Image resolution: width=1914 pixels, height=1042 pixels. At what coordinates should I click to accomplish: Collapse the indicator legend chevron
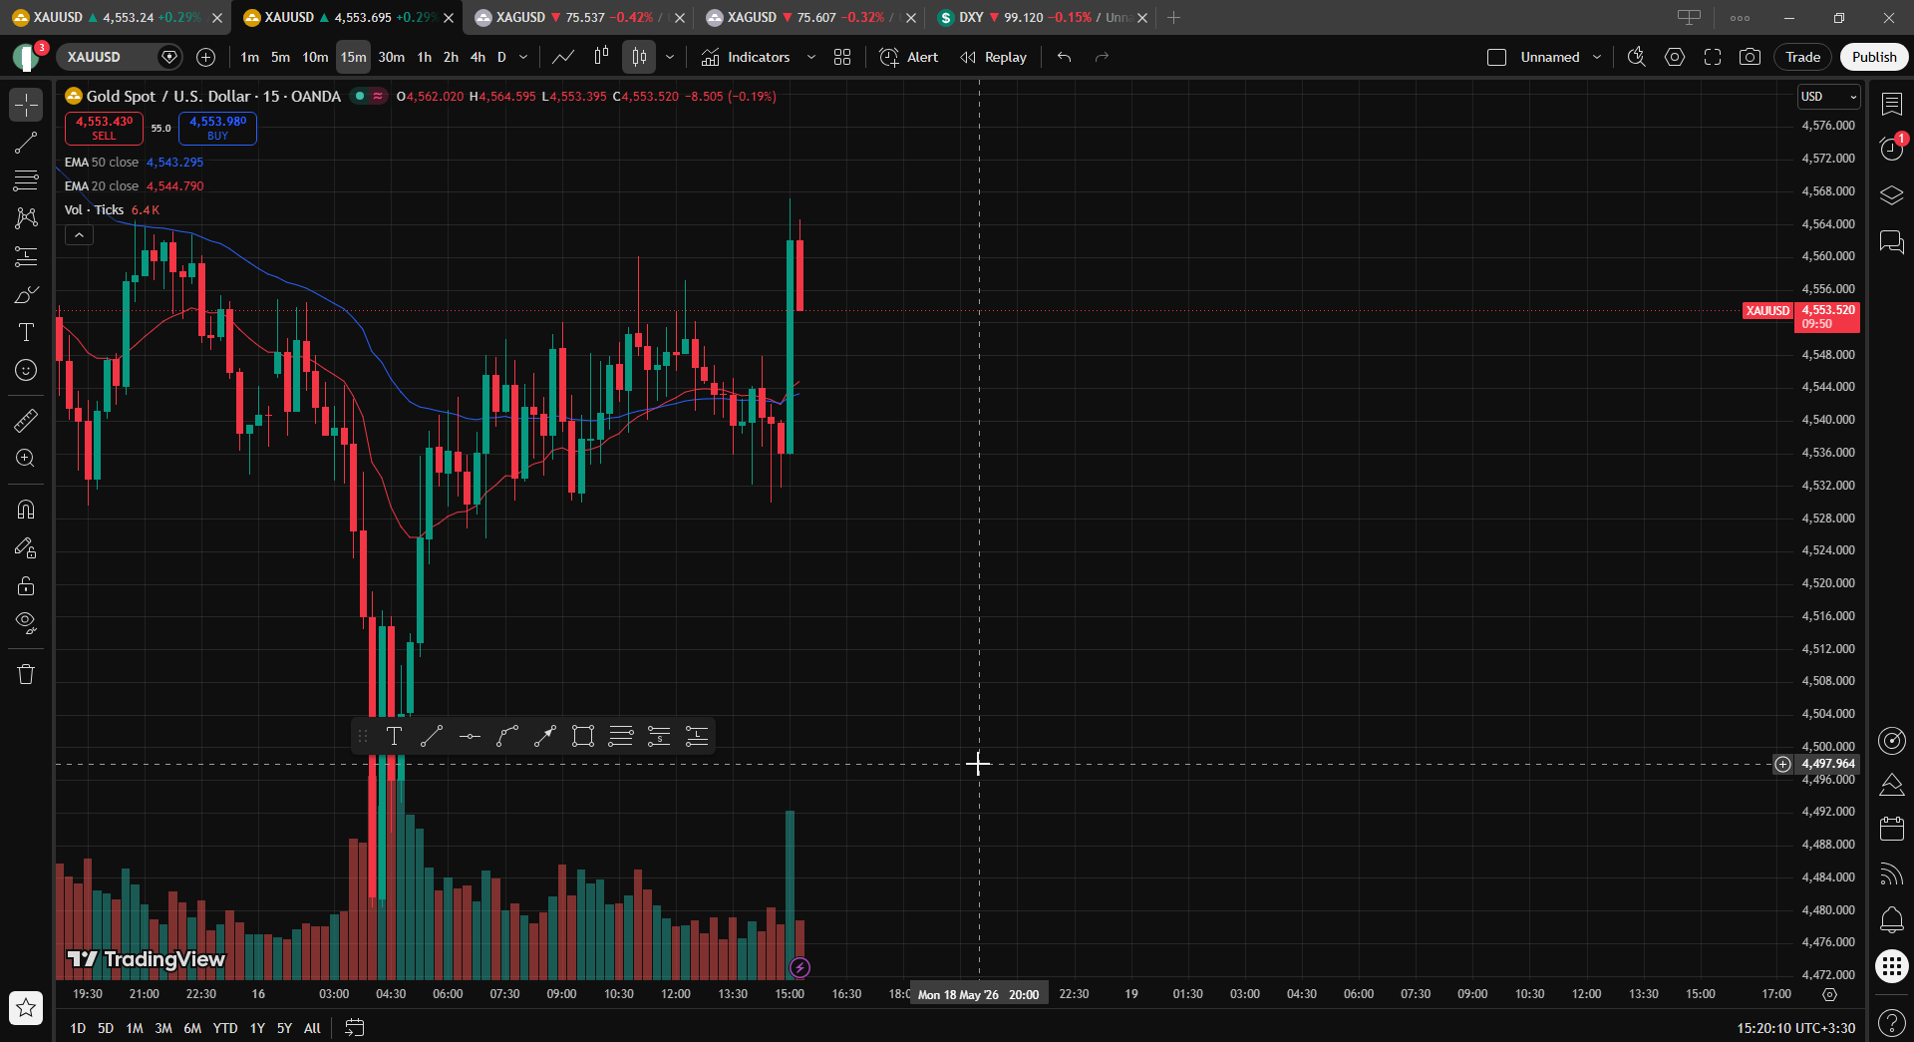point(79,235)
